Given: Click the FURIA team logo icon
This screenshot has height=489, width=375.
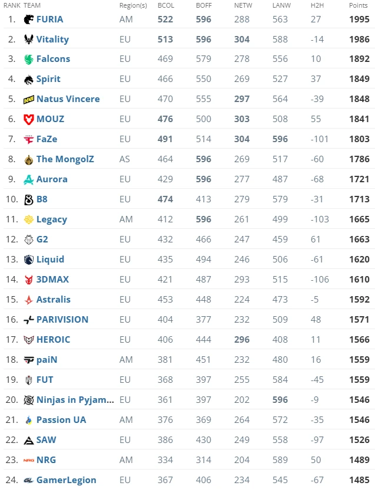Looking at the screenshot, I should (x=29, y=19).
